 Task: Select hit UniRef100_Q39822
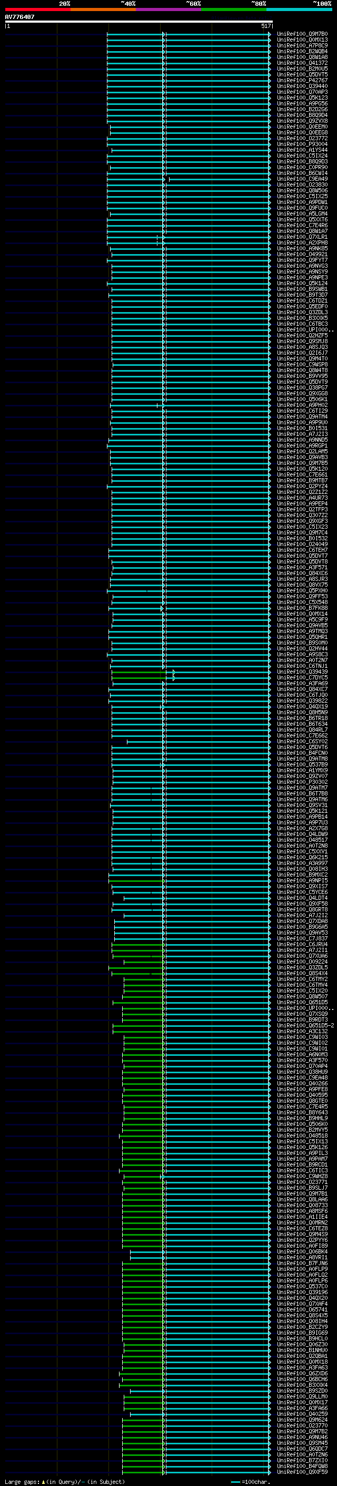click(x=302, y=701)
